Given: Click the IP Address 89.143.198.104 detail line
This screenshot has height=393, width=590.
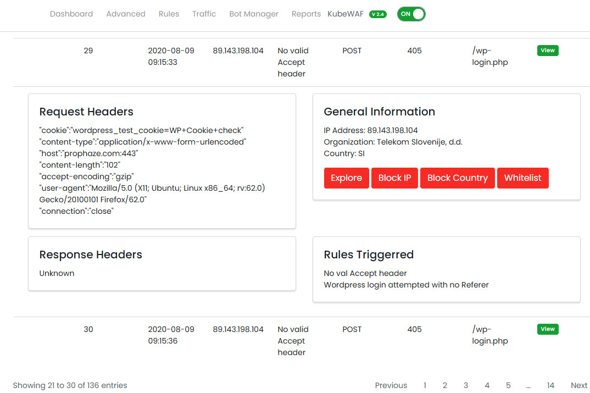Looking at the screenshot, I should pyautogui.click(x=371, y=130).
